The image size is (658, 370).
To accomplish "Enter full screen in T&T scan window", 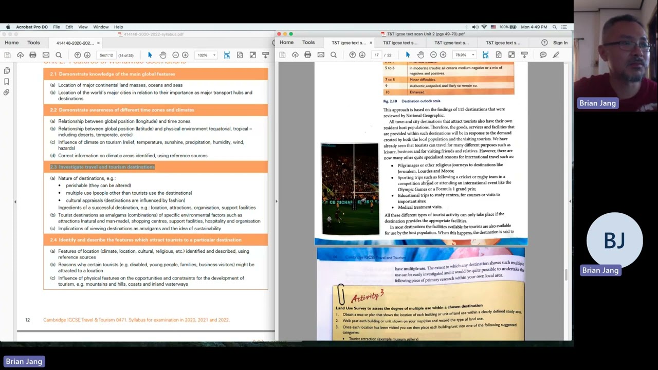I will click(x=511, y=55).
